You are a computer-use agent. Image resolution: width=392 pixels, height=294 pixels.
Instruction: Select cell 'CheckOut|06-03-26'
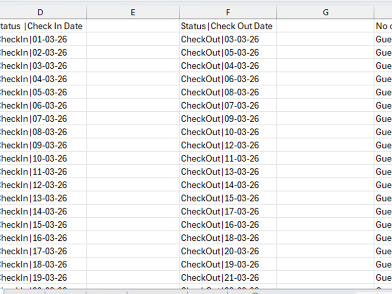pyautogui.click(x=228, y=79)
